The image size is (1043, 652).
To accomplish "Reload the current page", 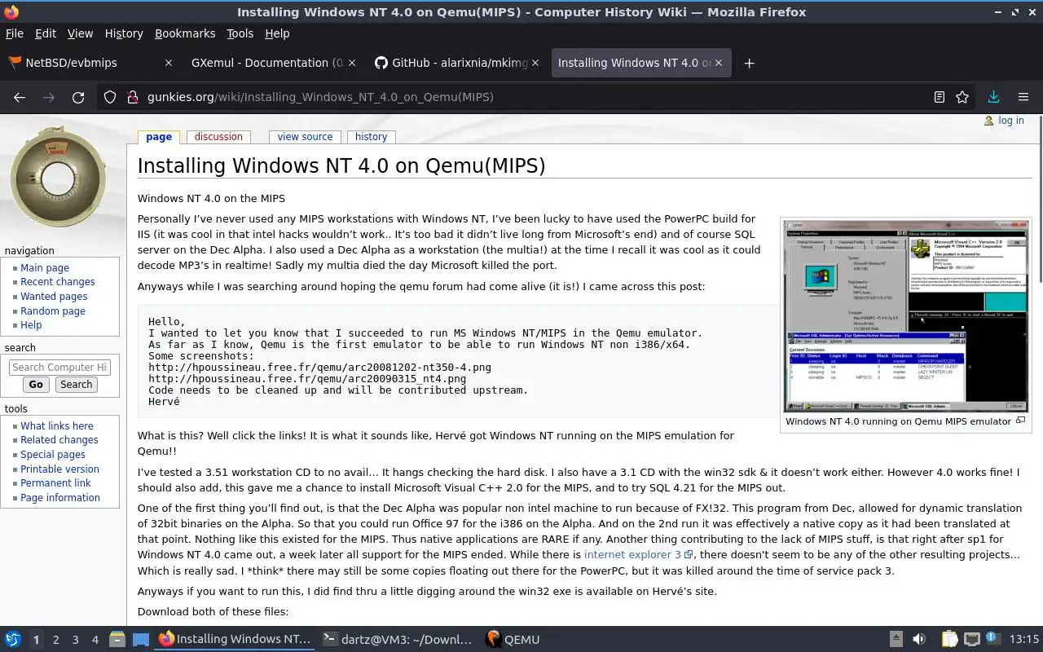I will pos(78,97).
